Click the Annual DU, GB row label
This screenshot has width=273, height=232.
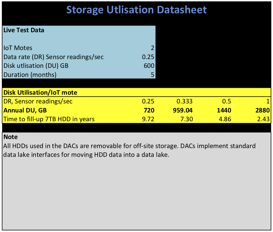(25, 110)
